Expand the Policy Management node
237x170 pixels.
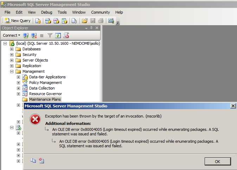coord(18,83)
